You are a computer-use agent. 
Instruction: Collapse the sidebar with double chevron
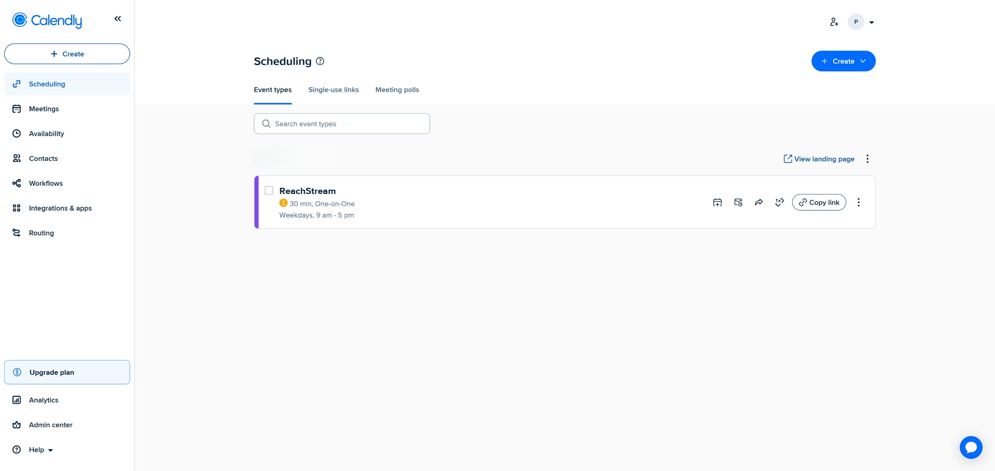[x=117, y=19]
